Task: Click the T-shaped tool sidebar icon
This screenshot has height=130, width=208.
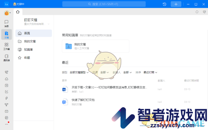Action: click(6, 105)
